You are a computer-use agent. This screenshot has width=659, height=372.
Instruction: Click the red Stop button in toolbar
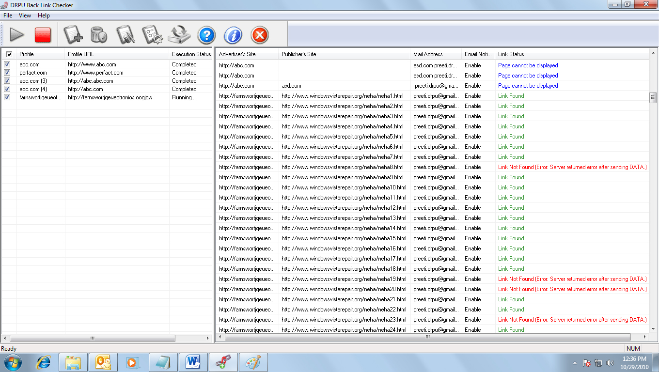pos(43,35)
